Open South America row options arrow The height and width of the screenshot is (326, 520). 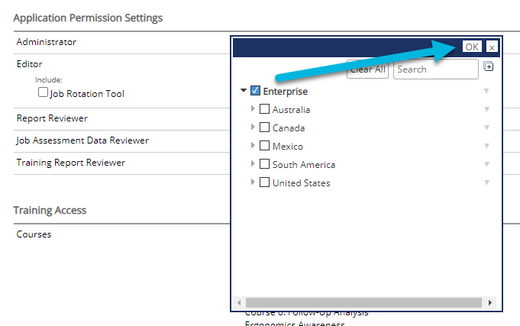[486, 164]
